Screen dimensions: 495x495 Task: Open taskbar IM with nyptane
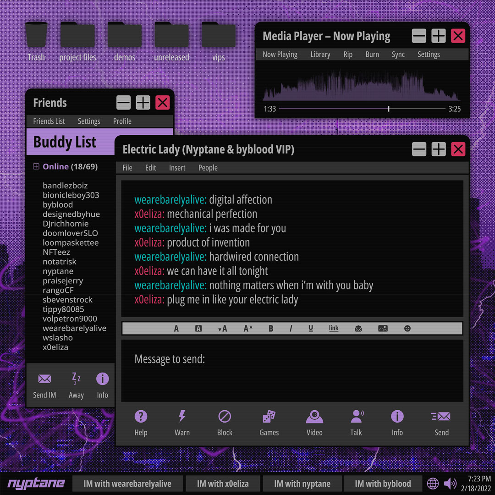302,484
